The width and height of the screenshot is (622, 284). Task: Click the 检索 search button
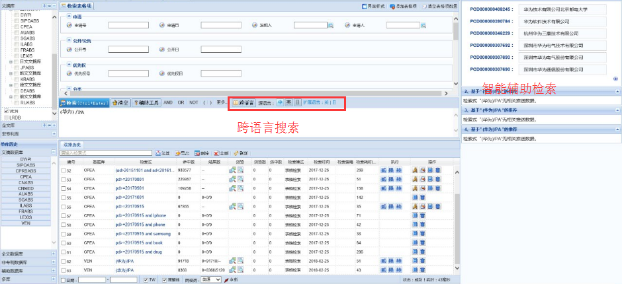tap(83, 103)
